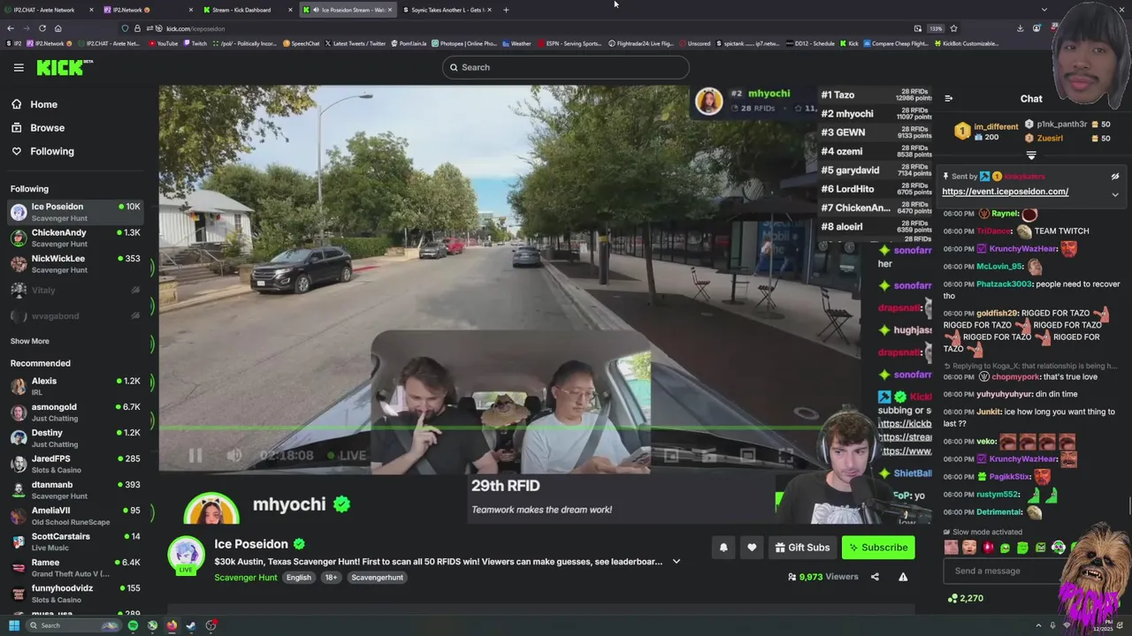Open ChickenAndy's channel

pos(77,238)
